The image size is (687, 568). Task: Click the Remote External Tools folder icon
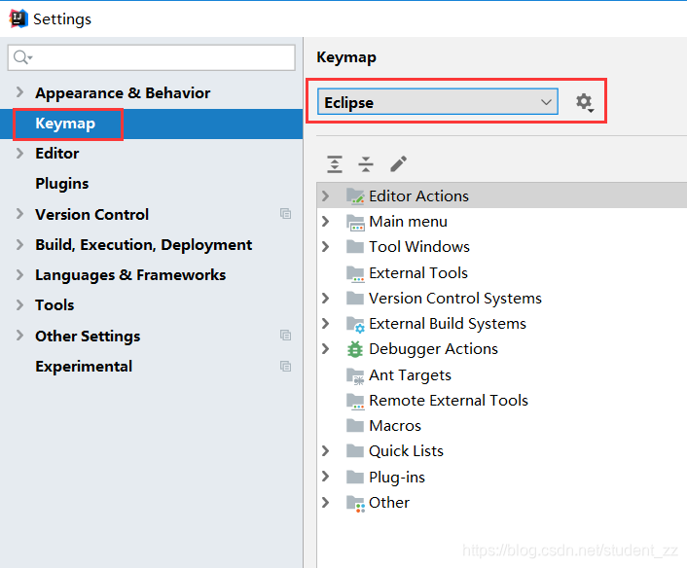[x=355, y=401]
